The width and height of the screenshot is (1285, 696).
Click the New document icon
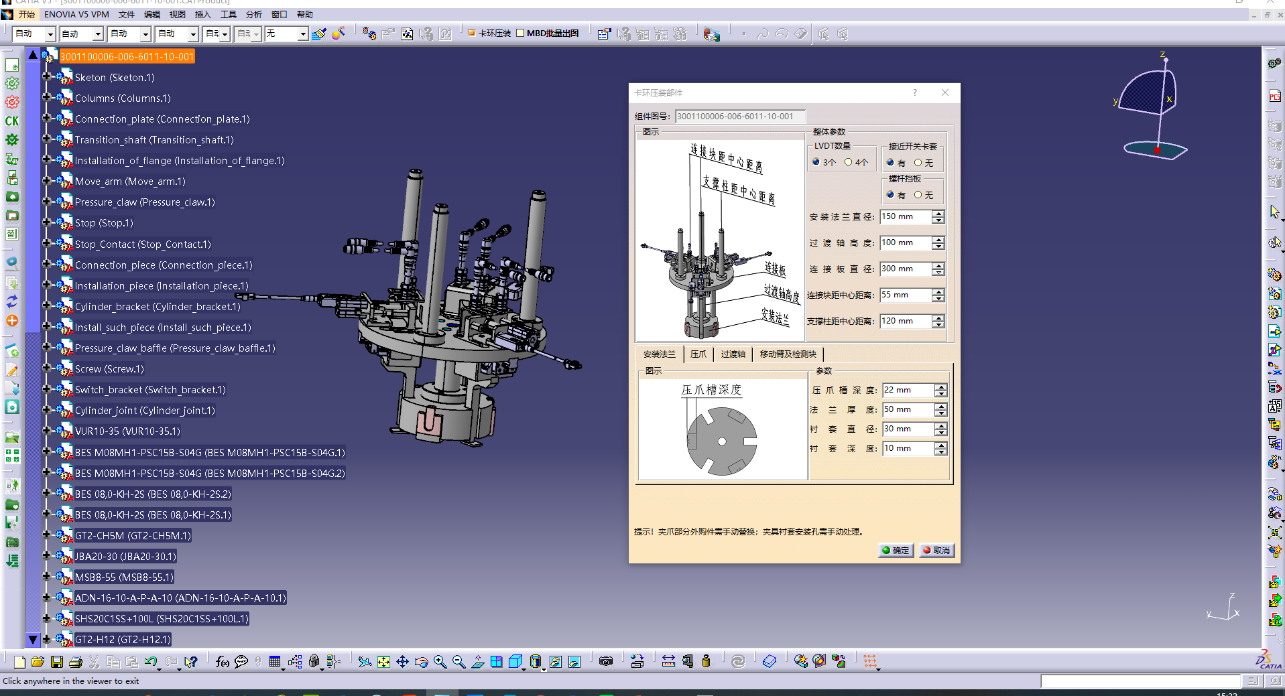point(19,662)
